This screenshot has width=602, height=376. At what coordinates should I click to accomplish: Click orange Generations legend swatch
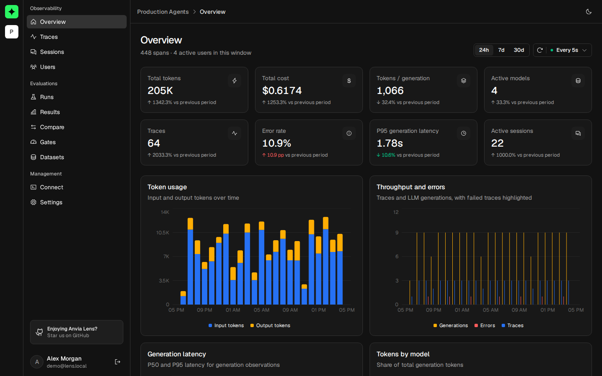tap(435, 325)
